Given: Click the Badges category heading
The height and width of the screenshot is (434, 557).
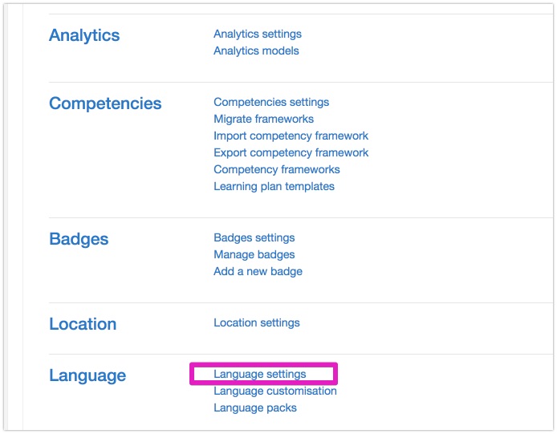Looking at the screenshot, I should [x=79, y=239].
